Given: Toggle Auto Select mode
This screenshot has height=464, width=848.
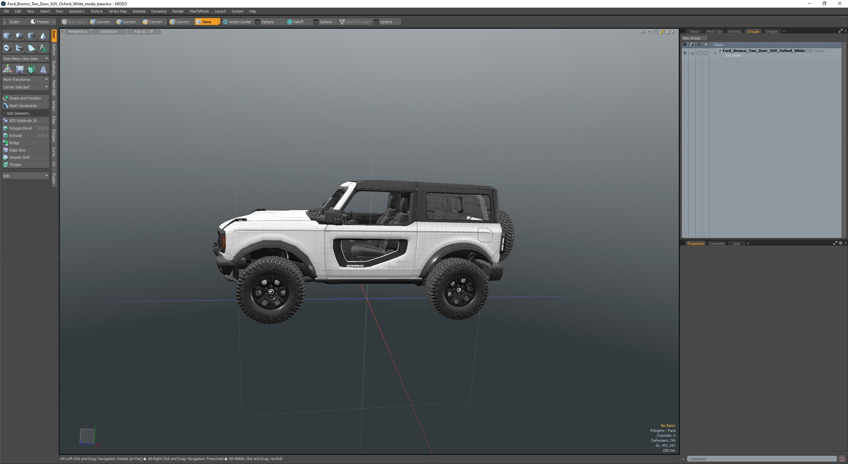Looking at the screenshot, I should (x=74, y=22).
